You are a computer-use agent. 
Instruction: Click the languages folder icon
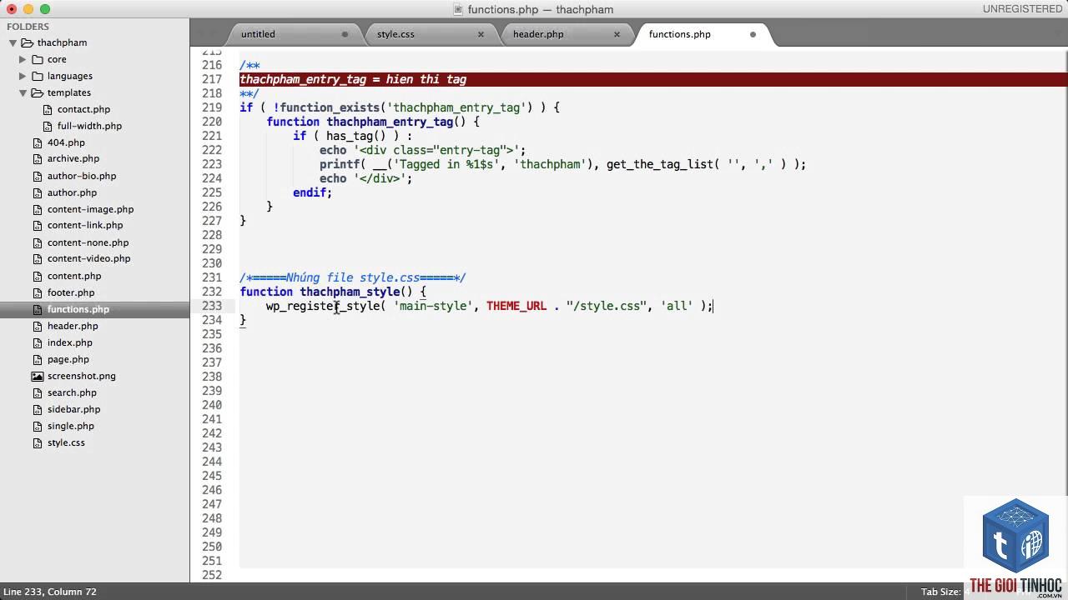[x=38, y=76]
